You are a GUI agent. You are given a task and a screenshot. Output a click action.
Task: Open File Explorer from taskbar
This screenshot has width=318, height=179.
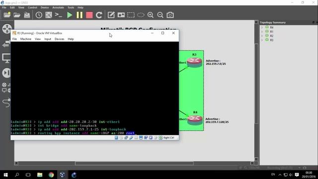[40, 175]
